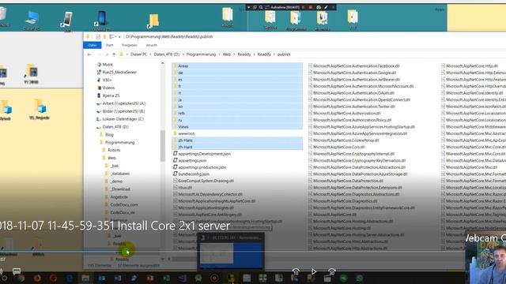
Task: Open the quick access toolbar dropdown arrow
Action: (x=119, y=37)
